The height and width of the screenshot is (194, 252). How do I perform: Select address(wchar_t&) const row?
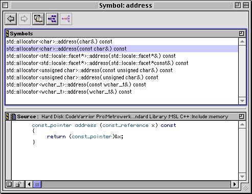[122, 92]
